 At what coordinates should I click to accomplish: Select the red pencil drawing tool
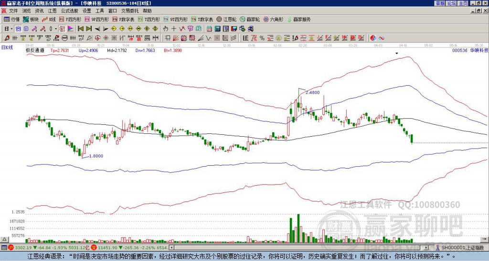[x=7, y=38]
